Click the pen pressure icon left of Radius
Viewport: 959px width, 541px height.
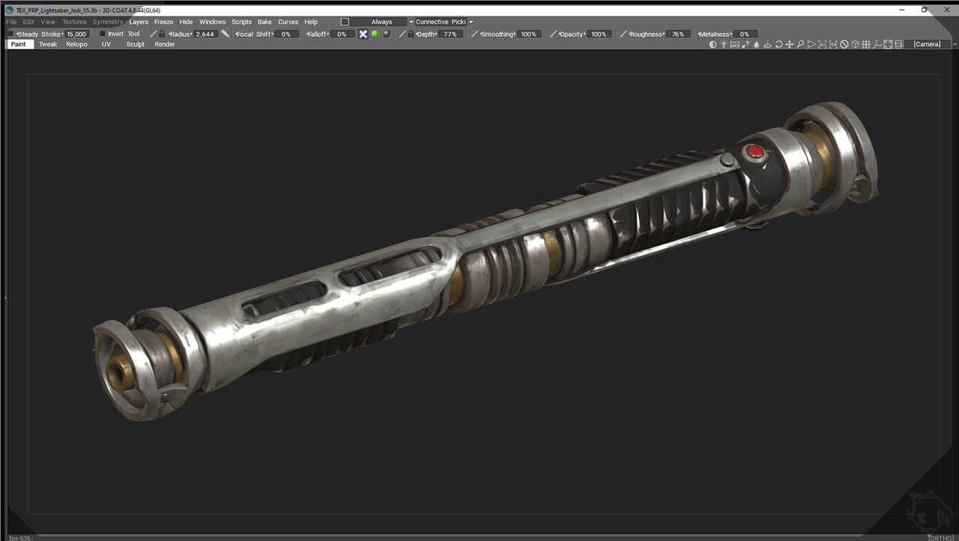(153, 34)
